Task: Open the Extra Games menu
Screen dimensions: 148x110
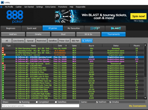Action: [x=51, y=7]
